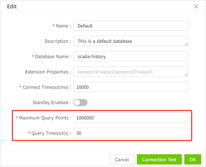This screenshot has height=167, width=206.
Task: Click the Edit dialog title
Action: [12, 6]
